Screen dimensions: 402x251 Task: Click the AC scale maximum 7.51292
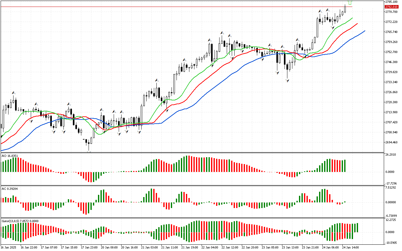coord(391,188)
